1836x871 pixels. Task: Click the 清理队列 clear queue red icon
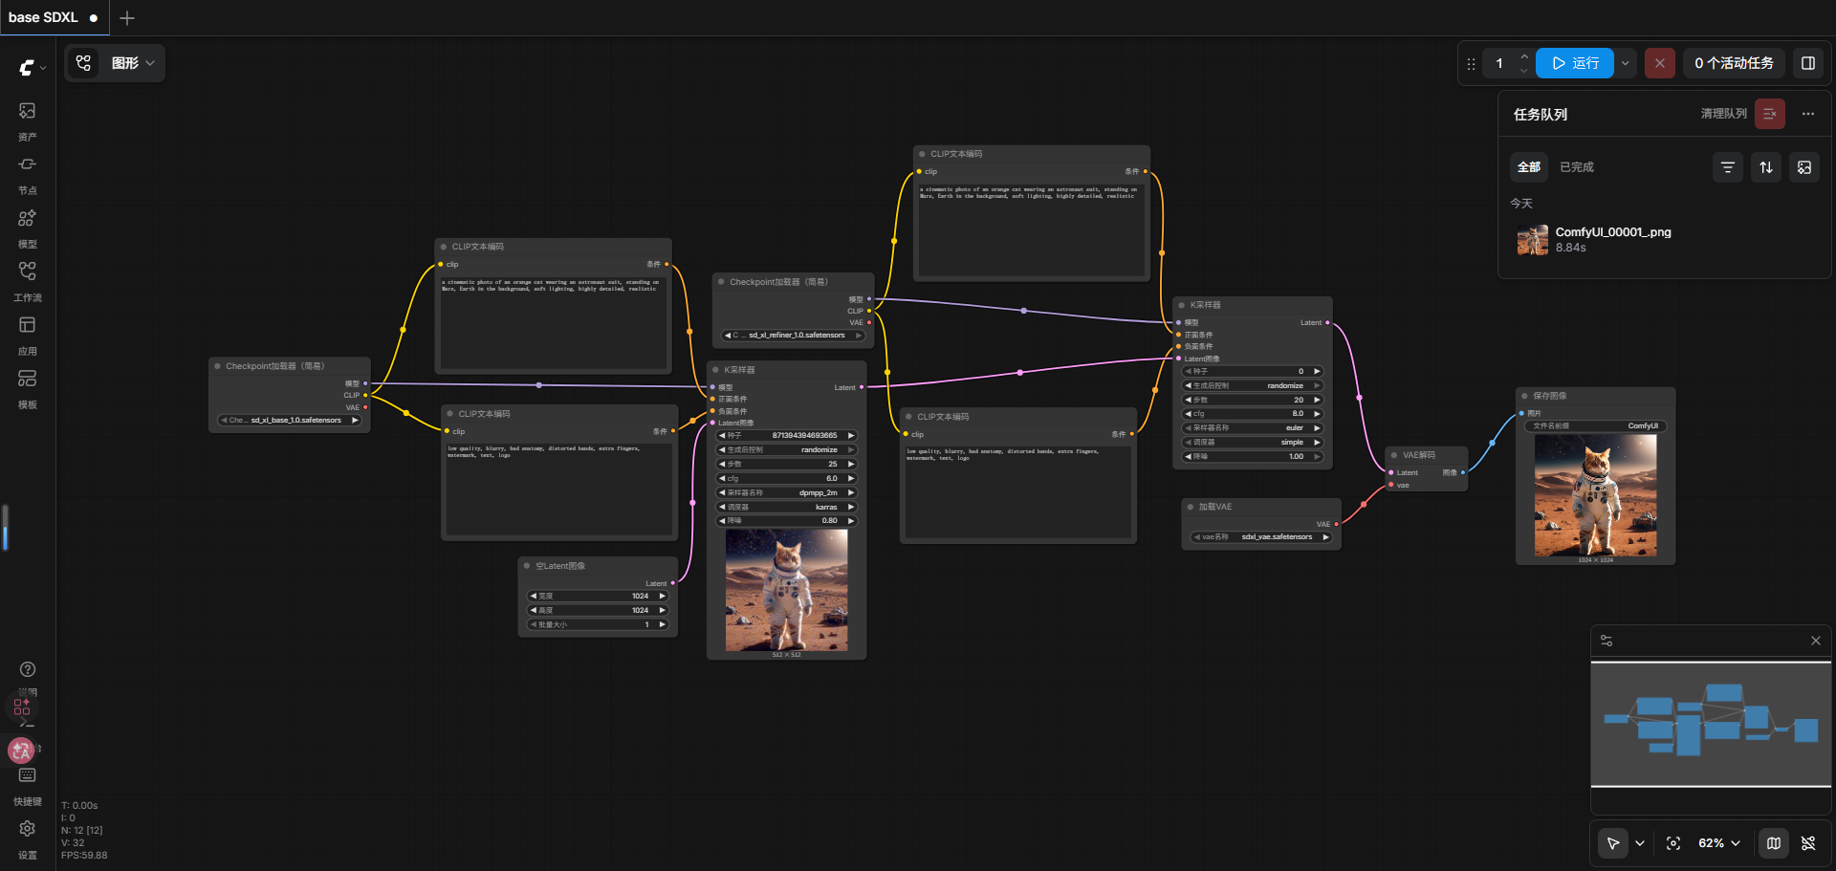tap(1770, 114)
